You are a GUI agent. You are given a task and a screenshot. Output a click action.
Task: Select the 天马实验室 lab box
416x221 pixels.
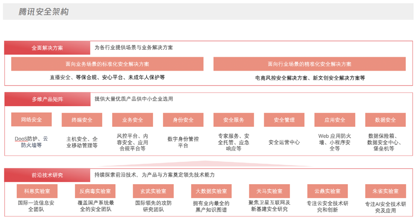pyautogui.click(x=269, y=191)
